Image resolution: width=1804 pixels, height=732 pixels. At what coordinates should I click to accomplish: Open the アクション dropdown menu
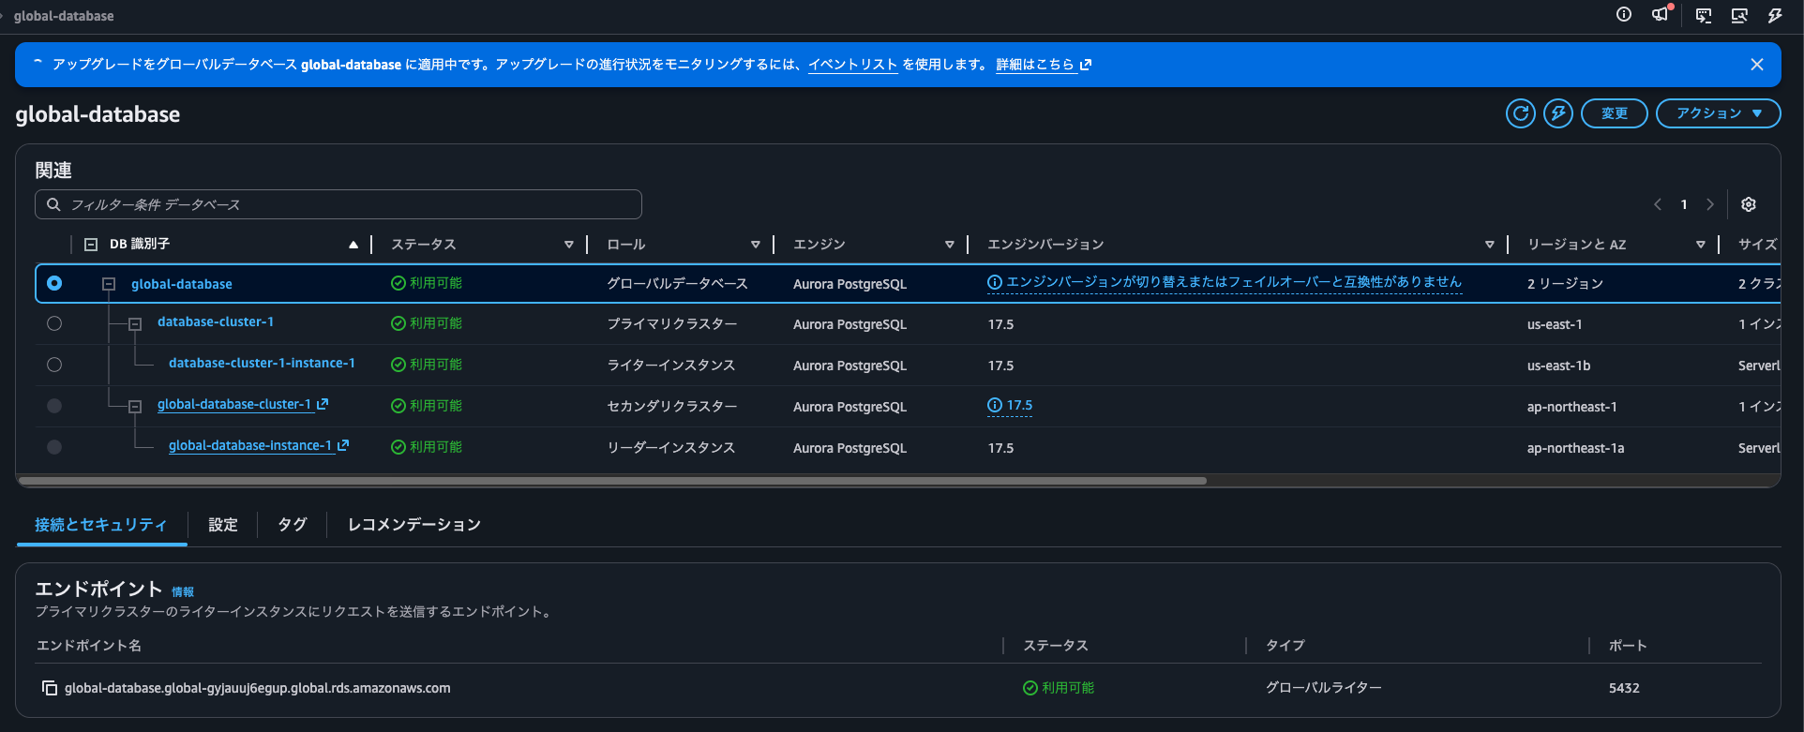tap(1718, 113)
